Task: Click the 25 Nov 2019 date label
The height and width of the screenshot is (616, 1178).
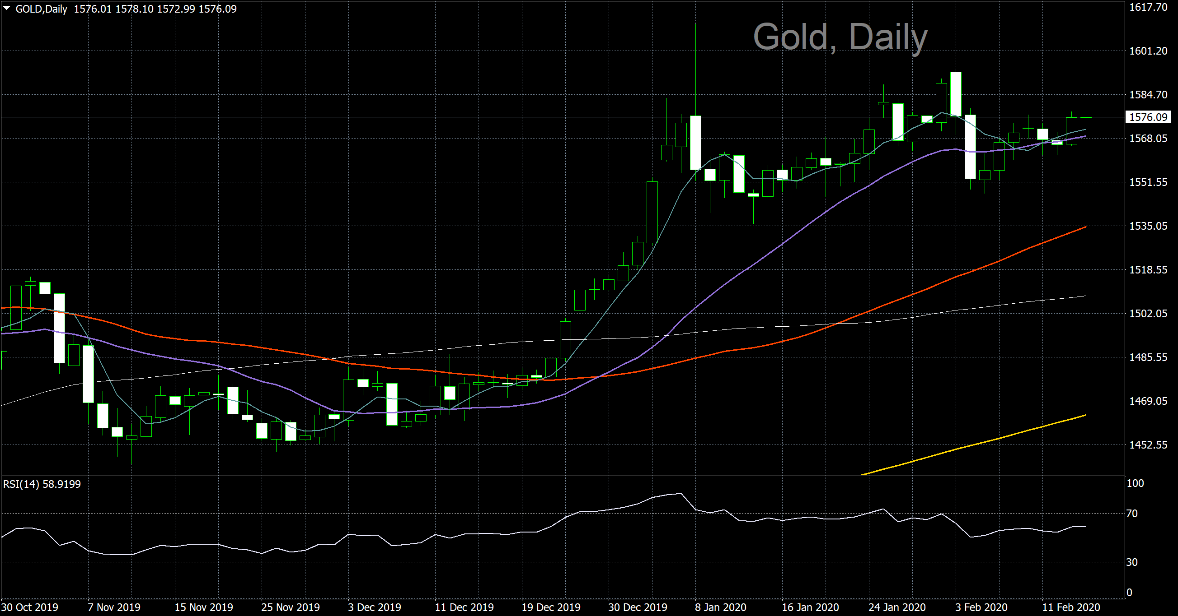Action: tap(291, 607)
